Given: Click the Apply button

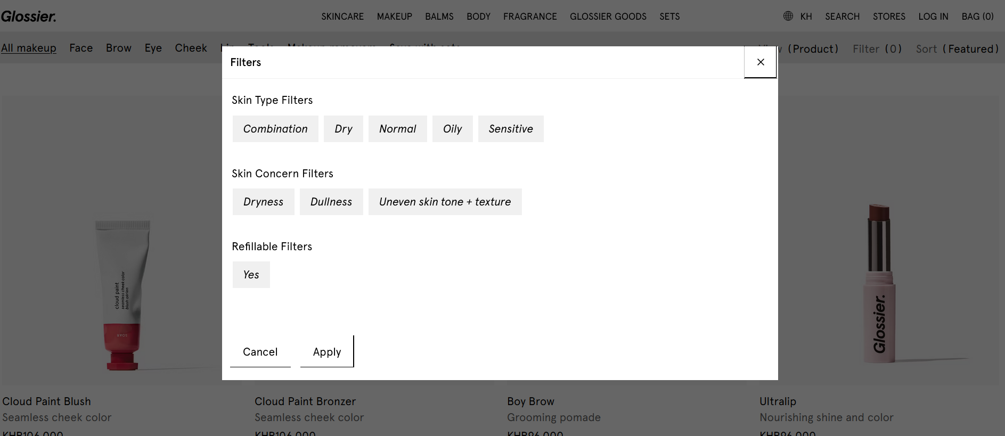Looking at the screenshot, I should click(327, 352).
